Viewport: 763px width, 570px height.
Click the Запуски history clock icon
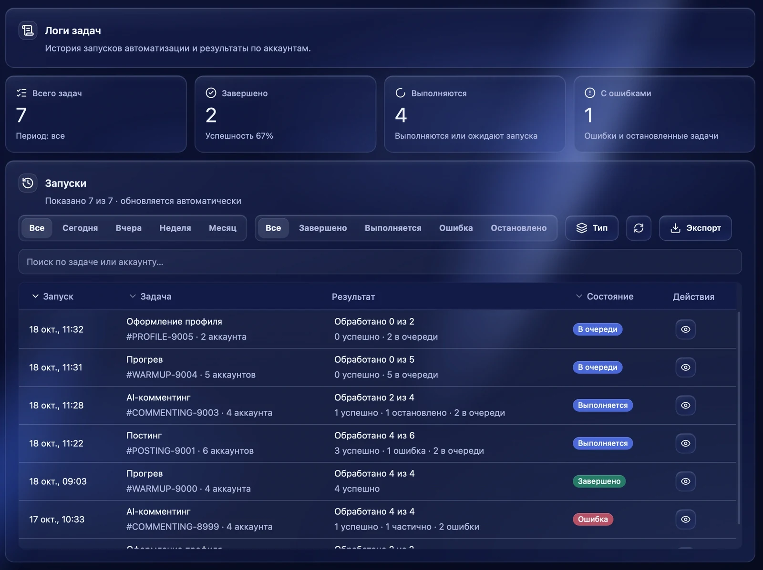coord(28,183)
